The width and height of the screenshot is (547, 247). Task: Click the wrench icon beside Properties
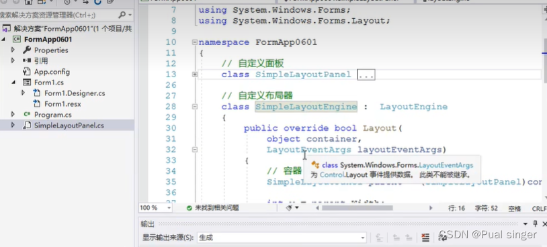[27, 50]
